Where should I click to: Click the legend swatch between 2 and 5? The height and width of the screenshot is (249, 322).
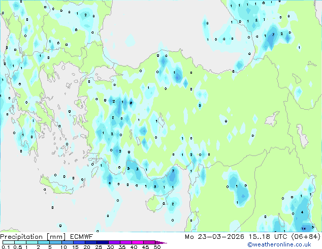click(x=44, y=242)
